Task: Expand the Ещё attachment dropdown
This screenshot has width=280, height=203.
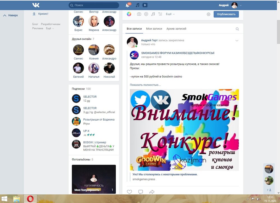Action: click(170, 14)
